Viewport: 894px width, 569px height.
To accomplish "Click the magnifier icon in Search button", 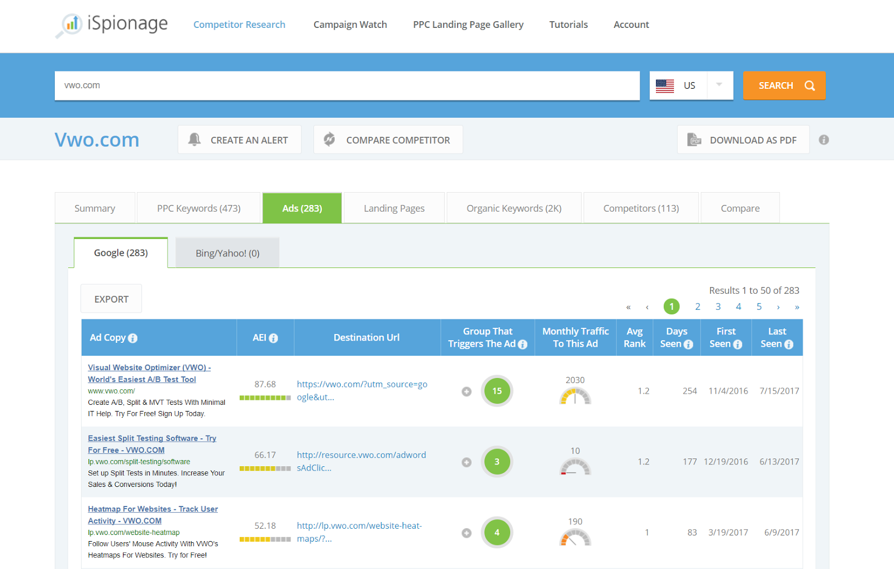I will tap(810, 85).
